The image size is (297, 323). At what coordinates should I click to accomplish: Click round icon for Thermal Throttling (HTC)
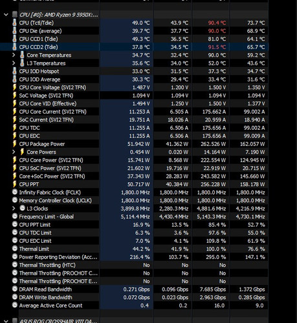[x=15, y=265]
